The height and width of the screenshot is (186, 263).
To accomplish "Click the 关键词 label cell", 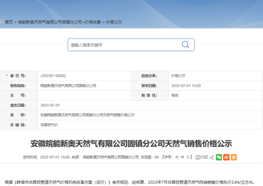I will (19, 125).
